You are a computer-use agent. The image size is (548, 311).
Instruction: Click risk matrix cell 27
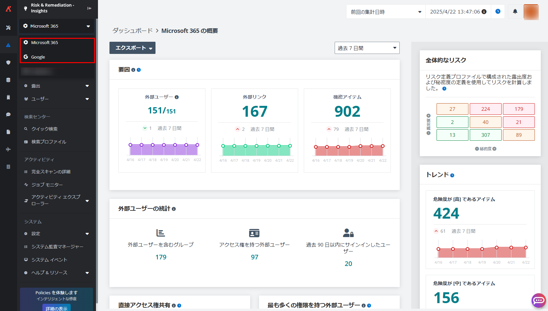click(452, 109)
